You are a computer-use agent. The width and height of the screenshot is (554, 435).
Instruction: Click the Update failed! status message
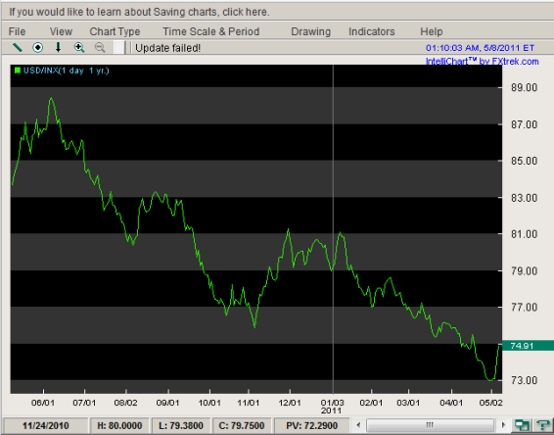click(x=167, y=48)
